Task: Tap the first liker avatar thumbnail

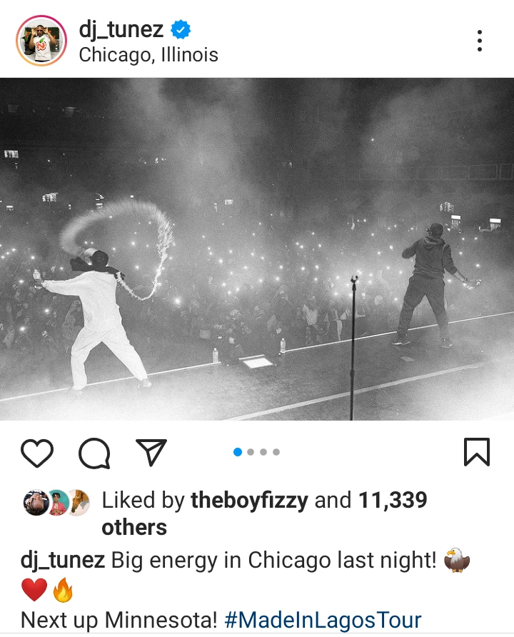Action: tap(36, 503)
